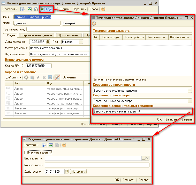Image resolution: width=196 pixels, height=185 pixels.
Task: Expand the Перейти dropdown menu
Action: point(79,9)
